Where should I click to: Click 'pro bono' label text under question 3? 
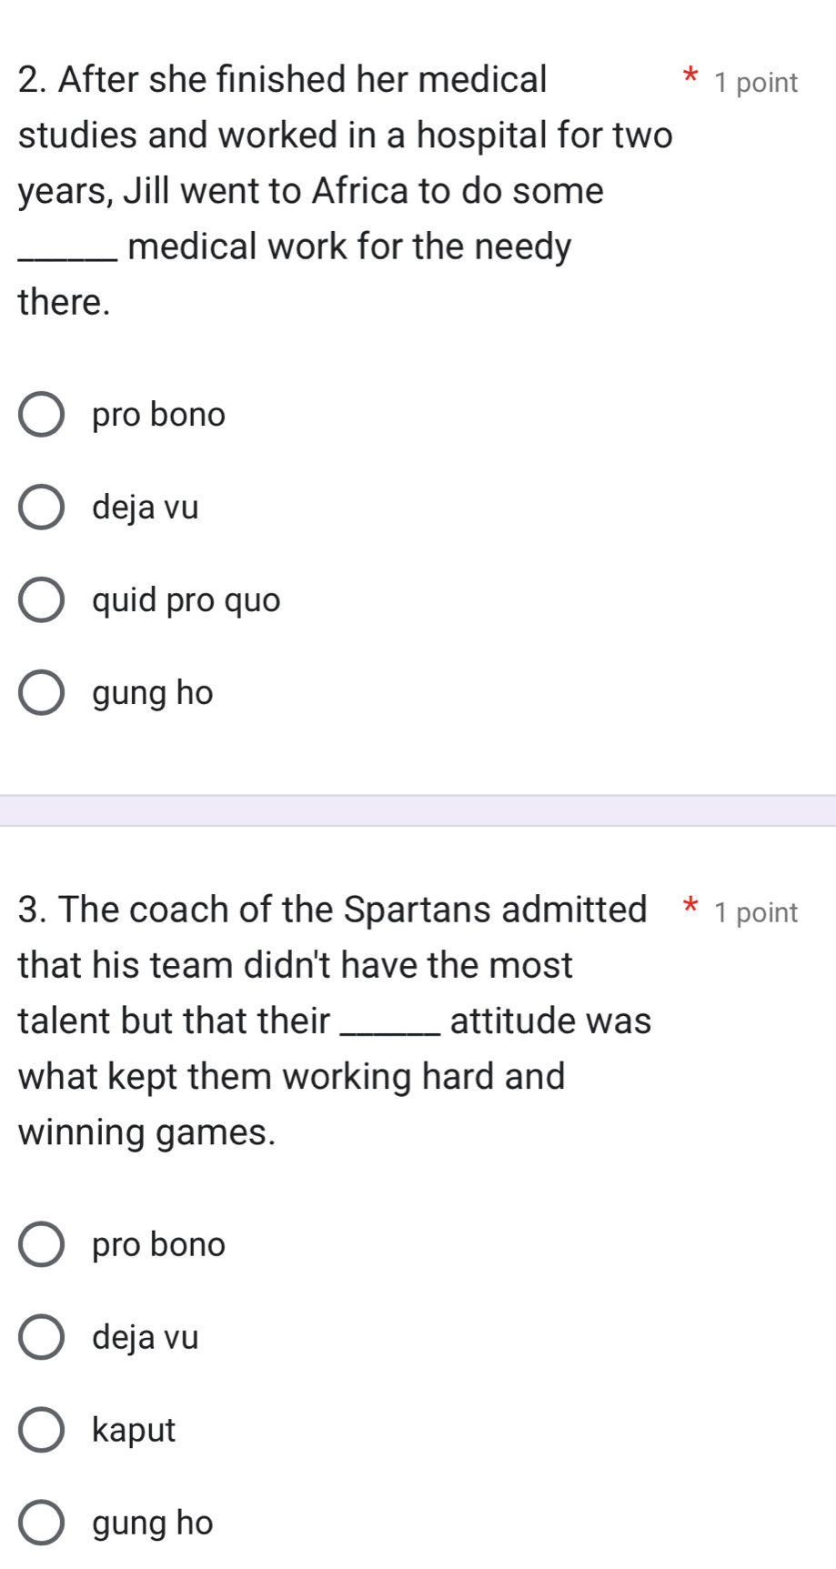pos(159,1244)
